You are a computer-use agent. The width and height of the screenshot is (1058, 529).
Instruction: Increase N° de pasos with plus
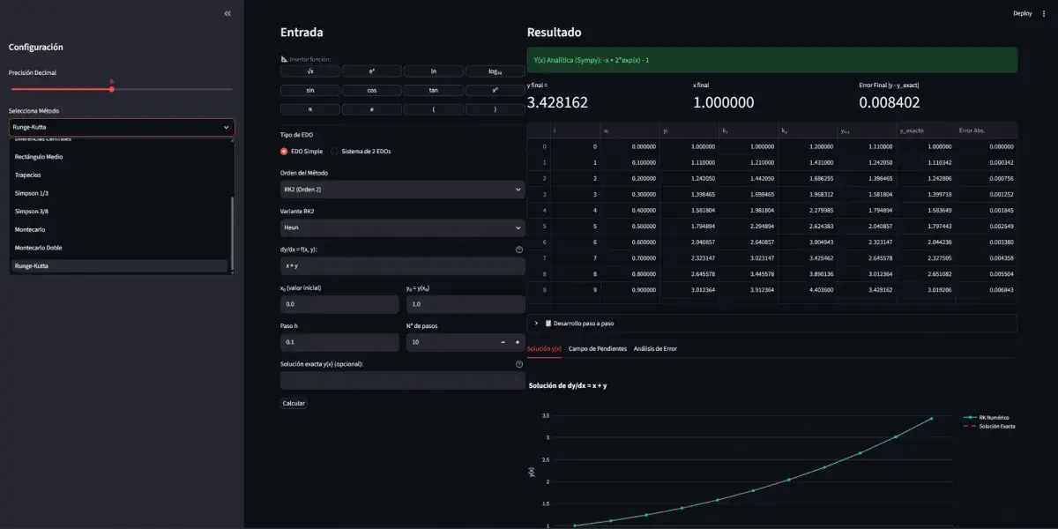pos(517,342)
